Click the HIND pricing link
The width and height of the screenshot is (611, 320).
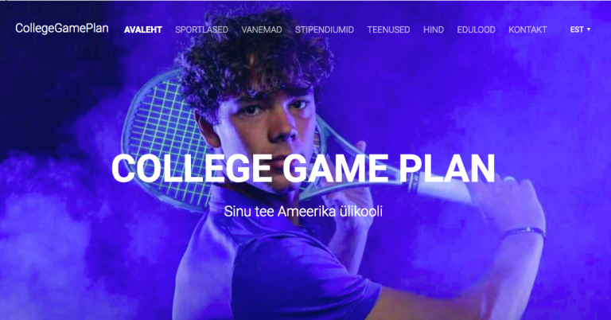(434, 29)
